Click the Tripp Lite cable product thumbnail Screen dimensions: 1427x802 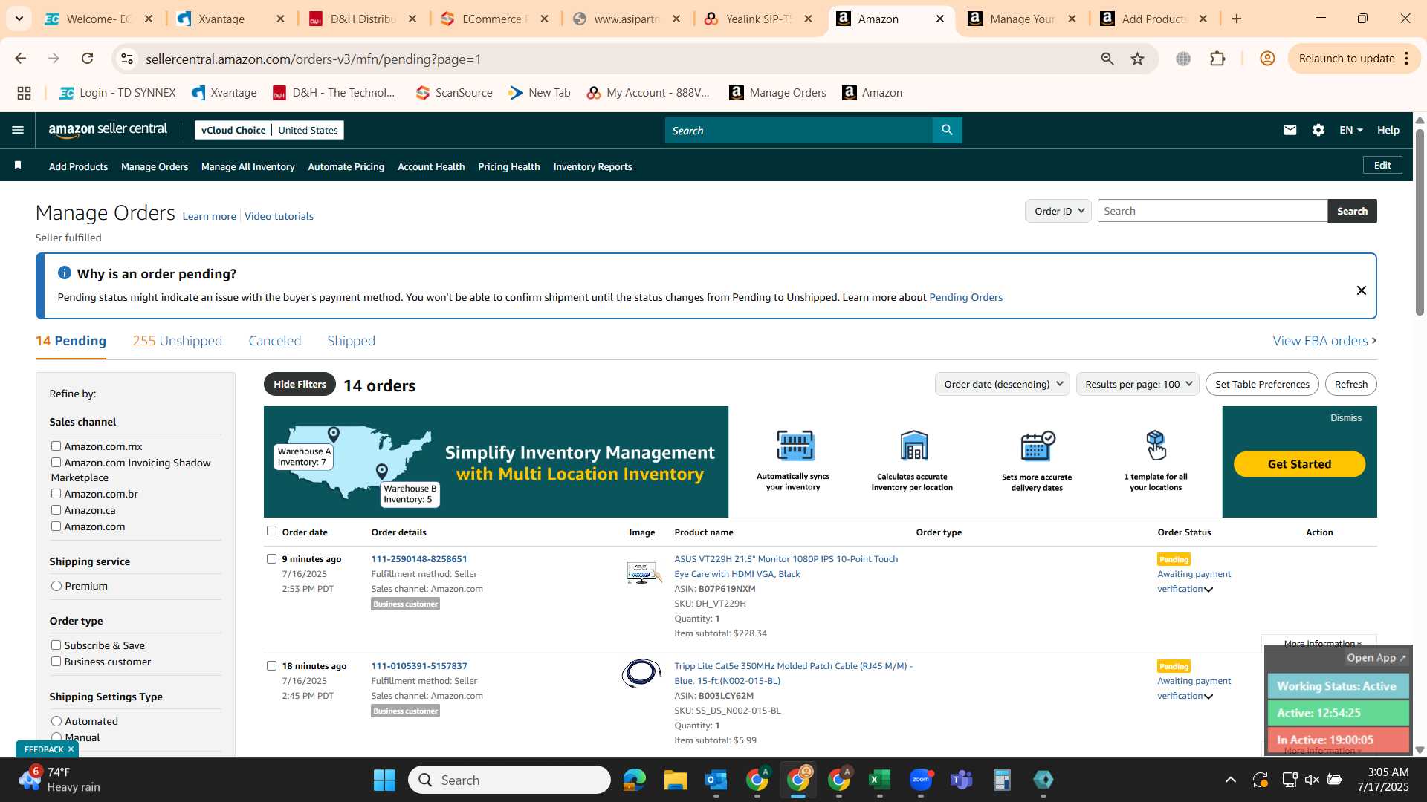641,674
